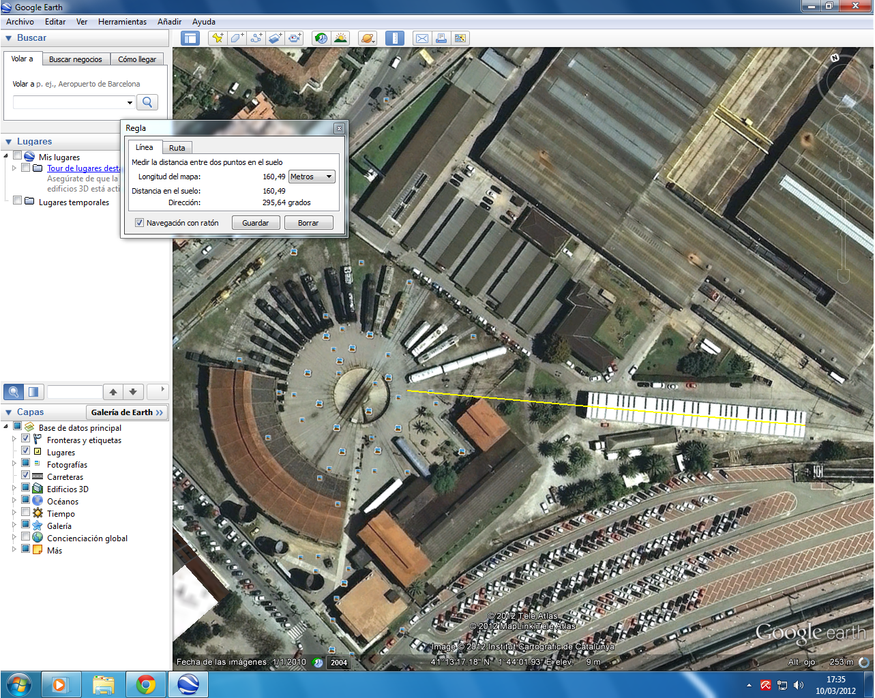The width and height of the screenshot is (875, 698).
Task: Expand the Edificios 3D layer tree
Action: point(14,488)
